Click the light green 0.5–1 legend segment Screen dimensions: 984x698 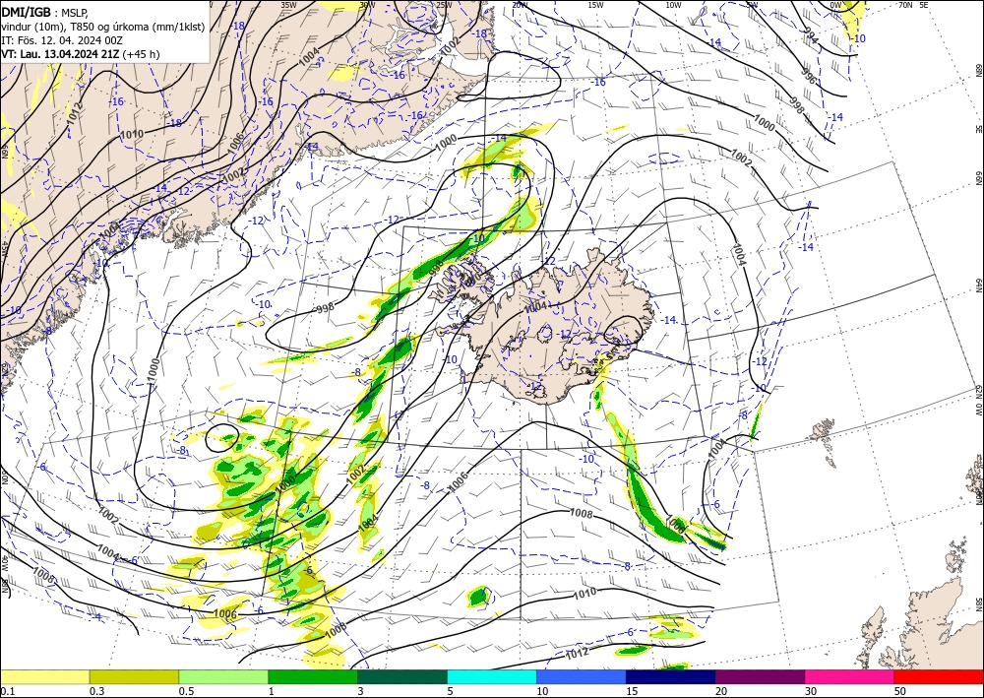(x=223, y=676)
